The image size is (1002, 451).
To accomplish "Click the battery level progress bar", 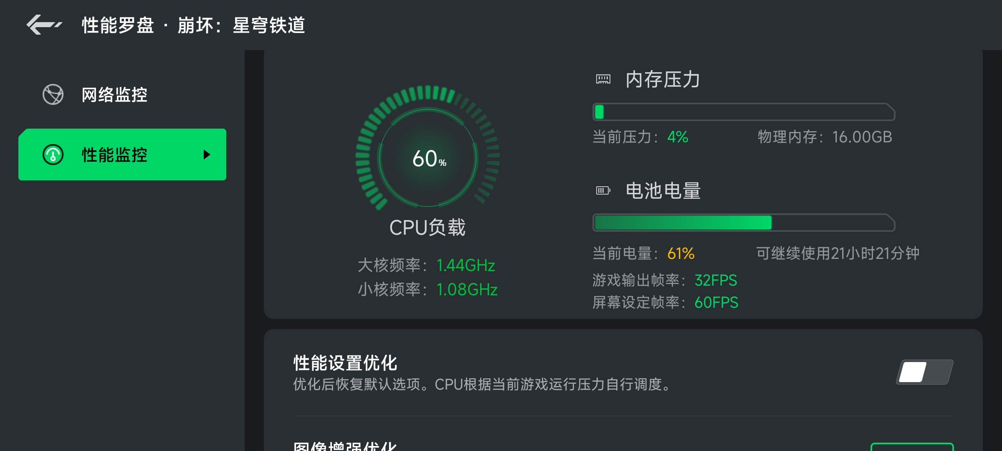I will tap(744, 223).
